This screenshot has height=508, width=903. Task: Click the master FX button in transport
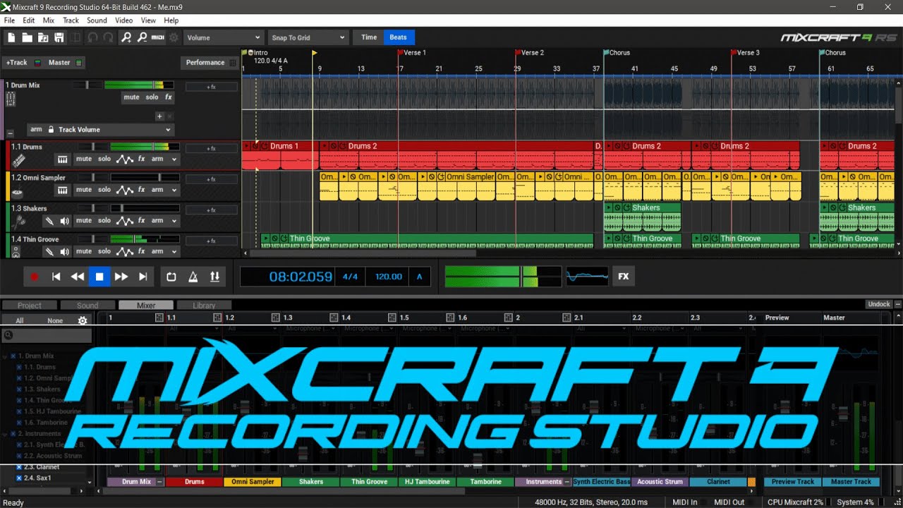coord(624,277)
